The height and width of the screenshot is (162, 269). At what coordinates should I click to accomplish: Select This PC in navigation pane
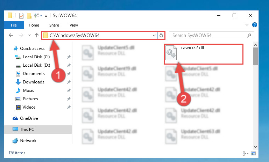[x=38, y=130]
